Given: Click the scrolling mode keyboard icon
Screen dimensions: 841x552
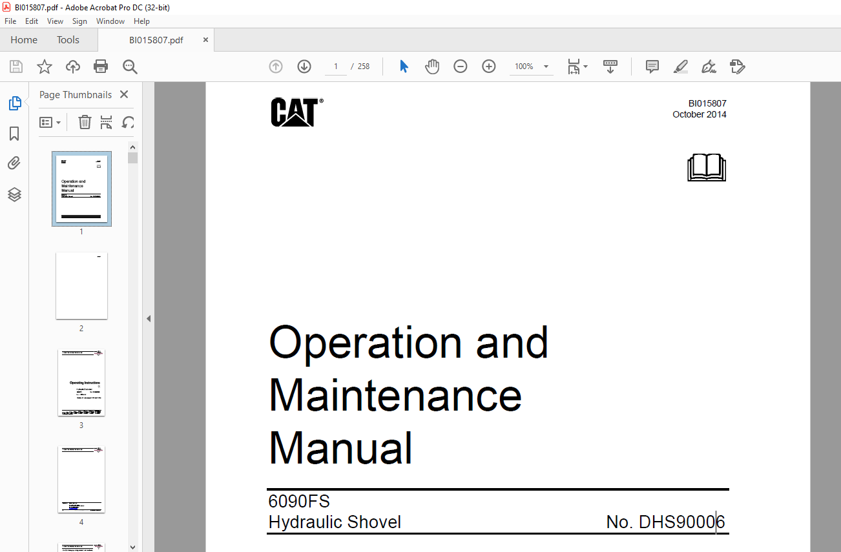Looking at the screenshot, I should (x=610, y=66).
